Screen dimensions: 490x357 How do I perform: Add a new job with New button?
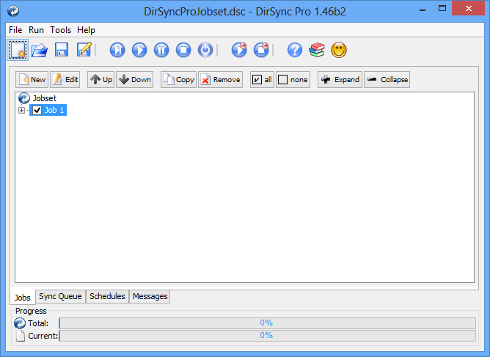(x=32, y=80)
